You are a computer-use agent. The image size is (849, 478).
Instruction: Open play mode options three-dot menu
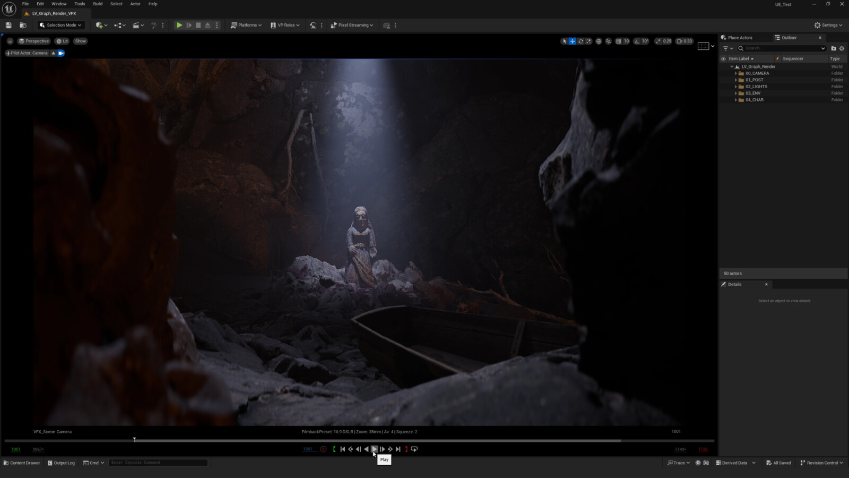coord(216,25)
